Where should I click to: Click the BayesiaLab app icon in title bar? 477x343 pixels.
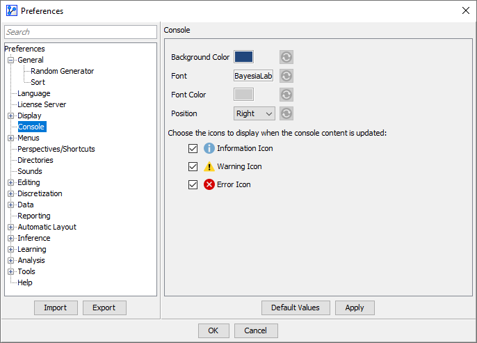(12, 10)
